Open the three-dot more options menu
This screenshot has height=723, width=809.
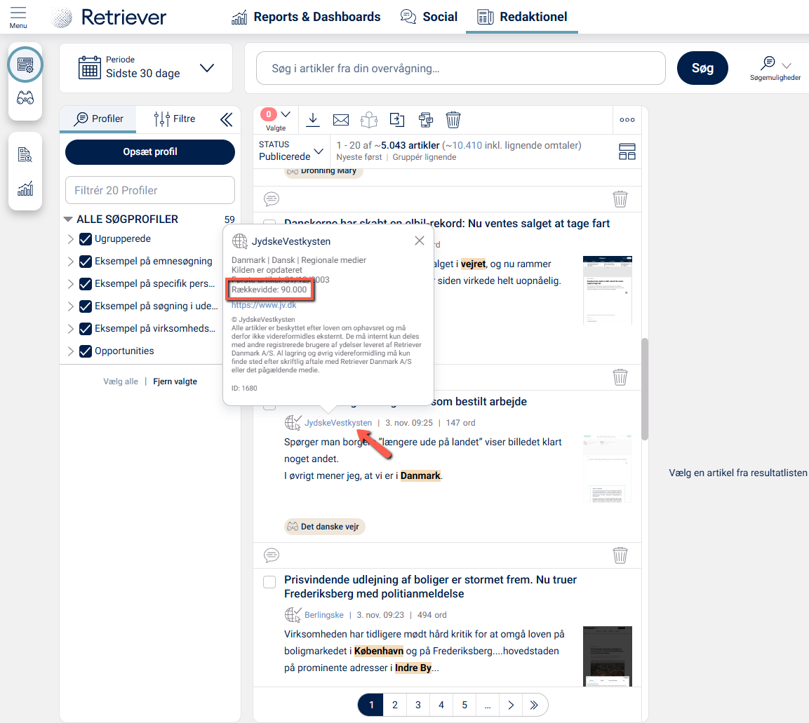tap(627, 120)
